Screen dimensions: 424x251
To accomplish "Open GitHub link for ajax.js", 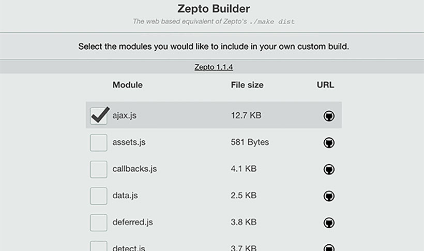I will pyautogui.click(x=329, y=116).
